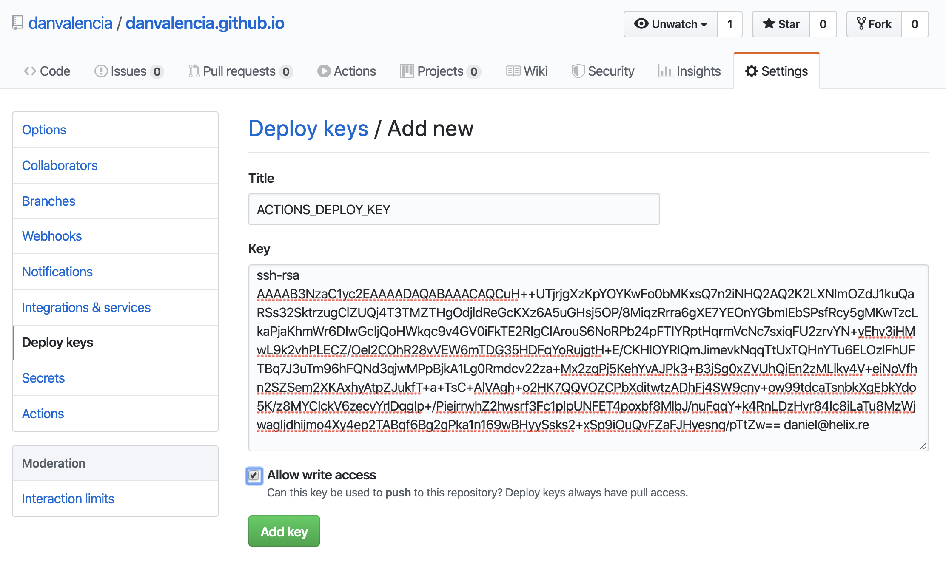Click the Projects board icon
Screen dimensions: 946x567
pyautogui.click(x=407, y=71)
